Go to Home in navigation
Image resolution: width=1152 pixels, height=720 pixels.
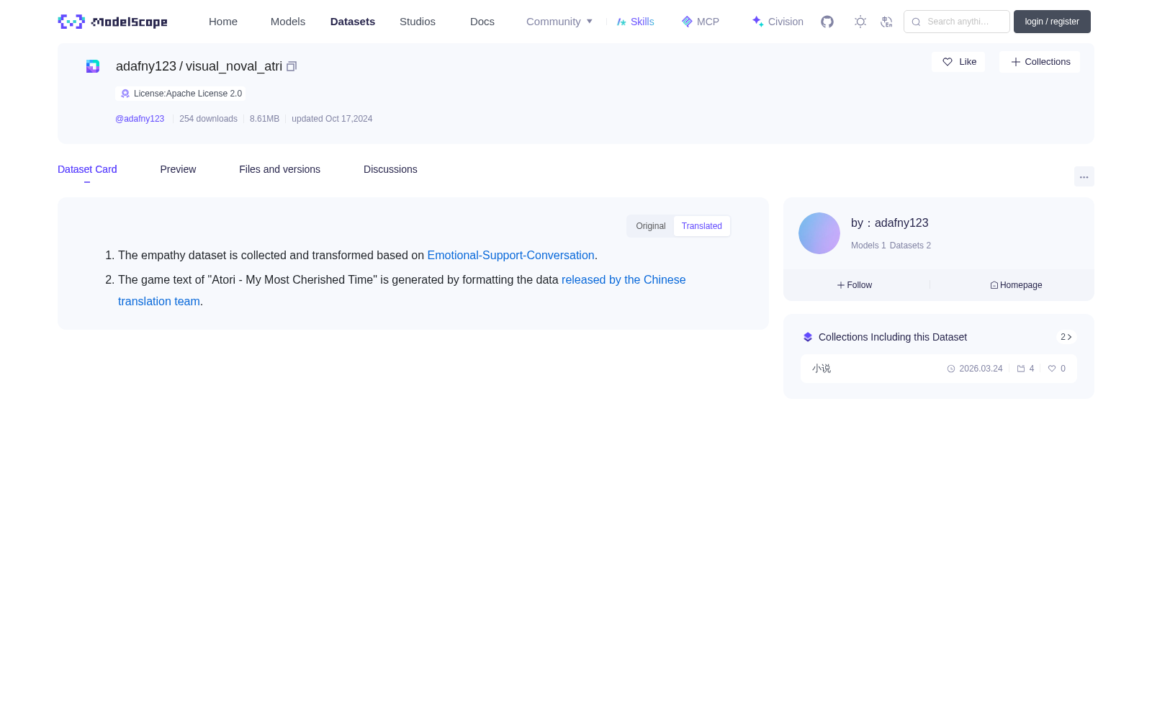[x=223, y=22]
